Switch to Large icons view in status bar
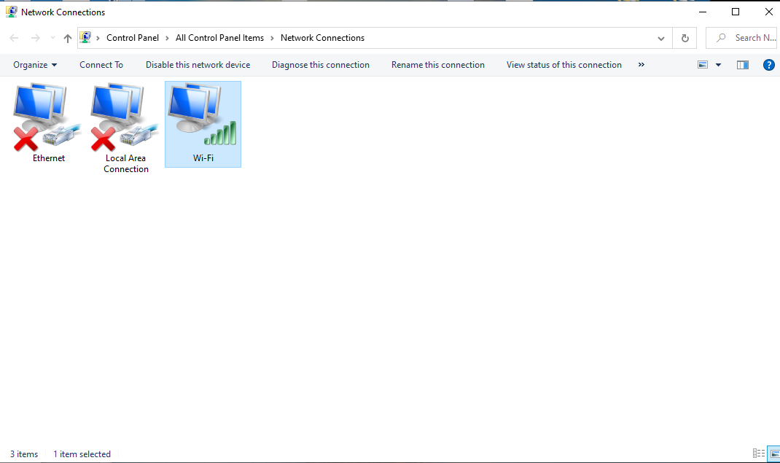This screenshot has height=463, width=780. 773,454
